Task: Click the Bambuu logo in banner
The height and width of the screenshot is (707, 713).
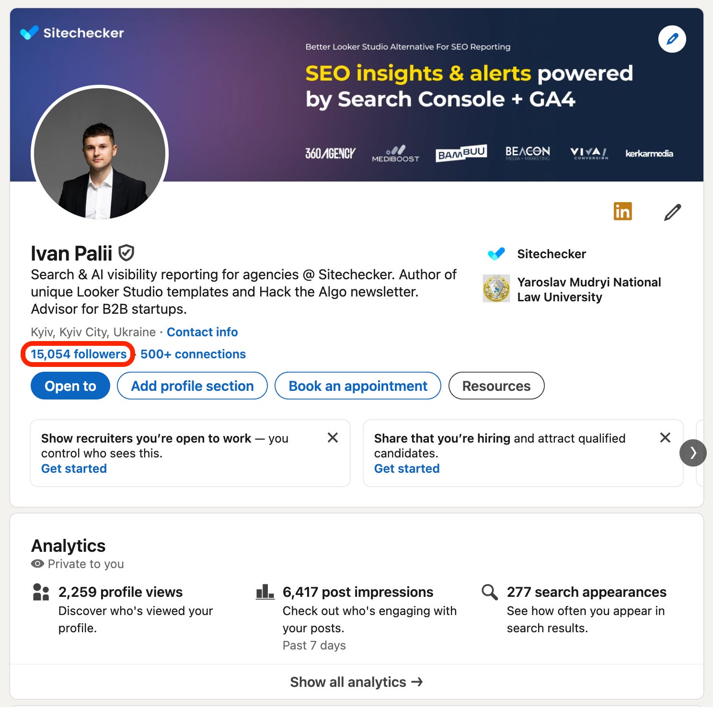Action: click(x=461, y=153)
